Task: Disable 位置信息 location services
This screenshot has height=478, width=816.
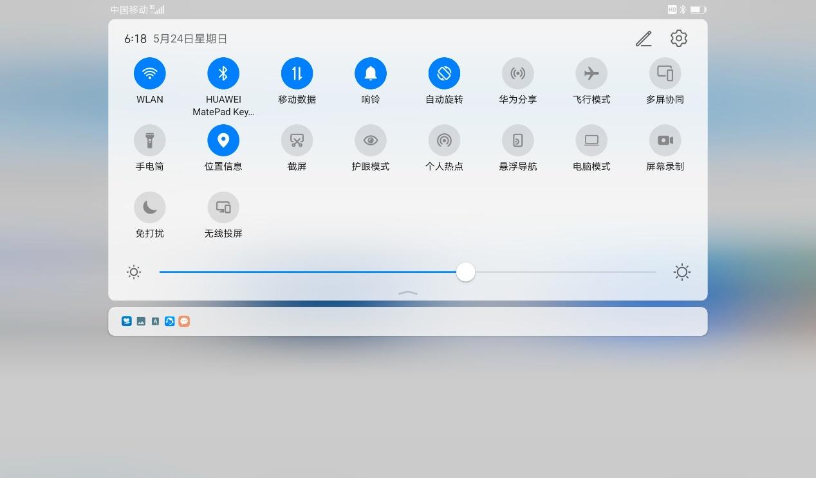Action: pos(223,140)
